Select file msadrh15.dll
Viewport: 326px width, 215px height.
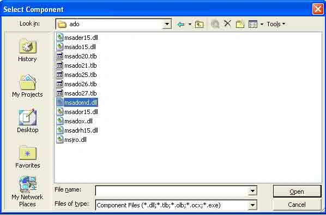[77, 130]
